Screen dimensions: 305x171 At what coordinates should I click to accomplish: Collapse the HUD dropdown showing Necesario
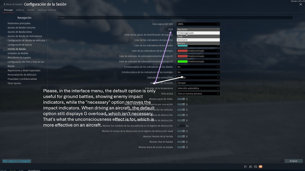[198, 29]
